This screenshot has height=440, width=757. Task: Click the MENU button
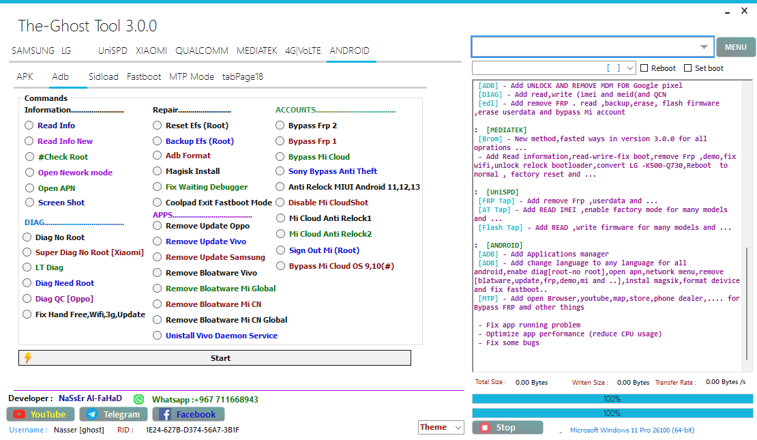point(736,46)
